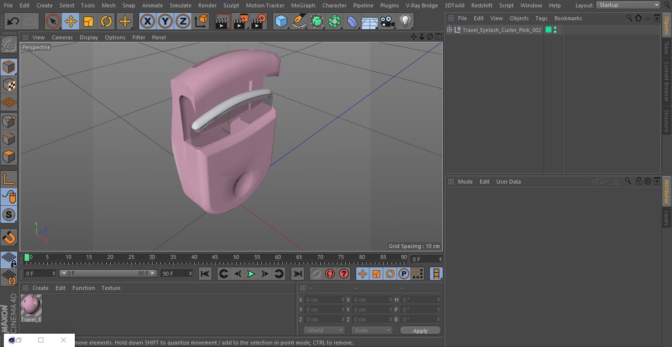Open the Array/MoGraph green flower icon
Viewport: 672px width, 347px height.
tap(335, 21)
